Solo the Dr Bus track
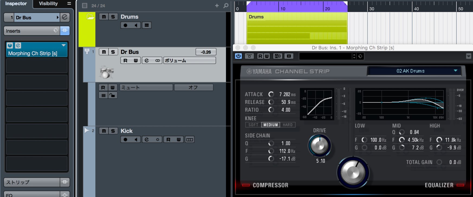Screen dimensions: 473x197 point(113,52)
